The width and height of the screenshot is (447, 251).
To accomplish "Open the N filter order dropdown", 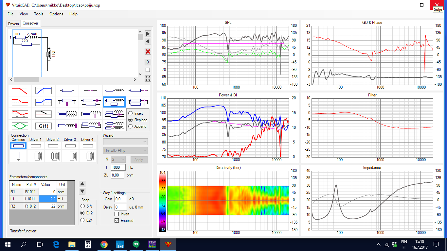I will pyautogui.click(x=118, y=159).
